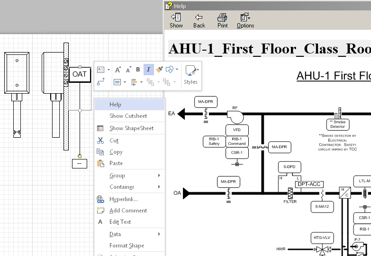This screenshot has width=371, height=256.
Task: Click the Align Shapes icon
Action: [134, 82]
